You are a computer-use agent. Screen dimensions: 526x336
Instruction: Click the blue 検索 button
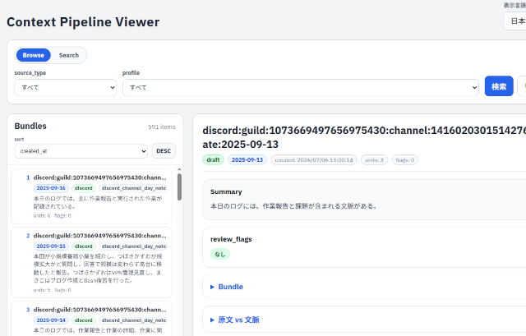(x=499, y=86)
